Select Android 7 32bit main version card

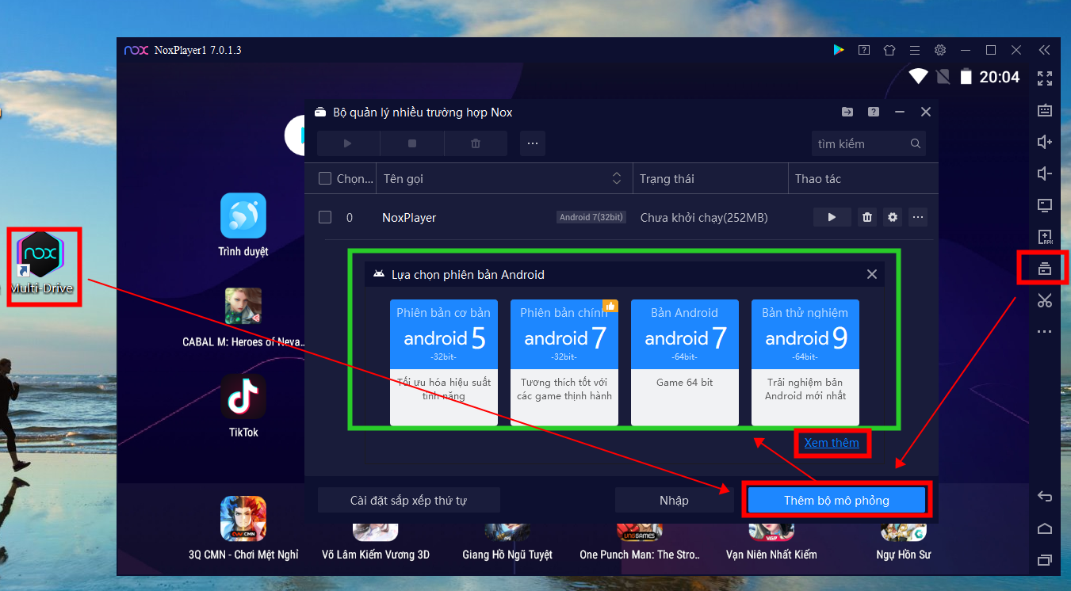point(564,362)
